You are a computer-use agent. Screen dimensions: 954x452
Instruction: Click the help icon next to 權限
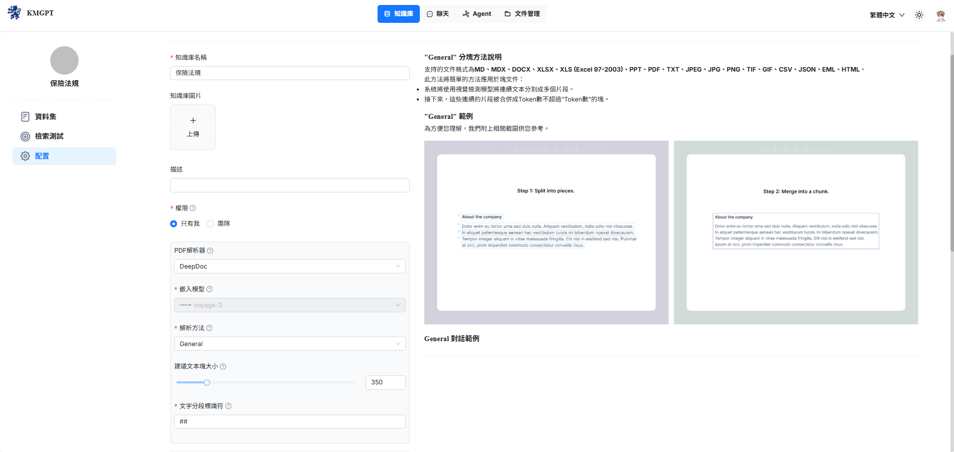pos(193,208)
